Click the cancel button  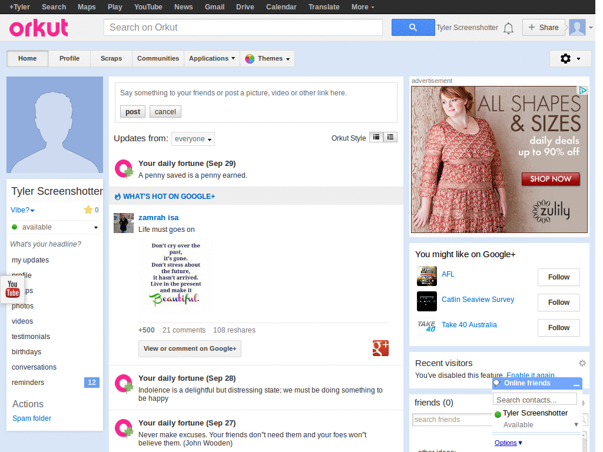tap(165, 111)
